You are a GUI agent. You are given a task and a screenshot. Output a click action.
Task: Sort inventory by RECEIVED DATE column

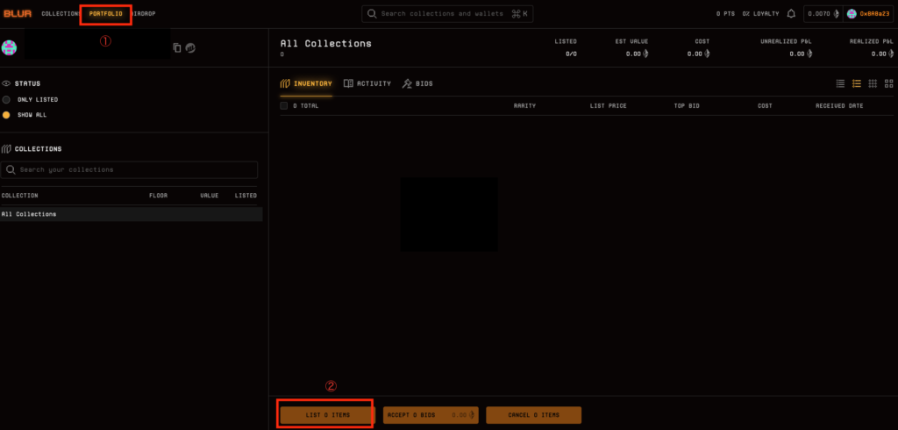[839, 106]
